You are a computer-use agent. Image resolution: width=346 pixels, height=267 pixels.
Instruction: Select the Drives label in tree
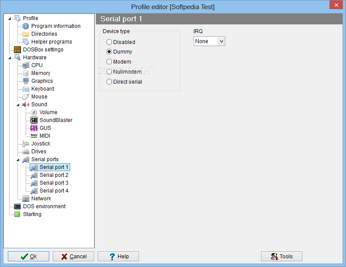[x=39, y=152]
